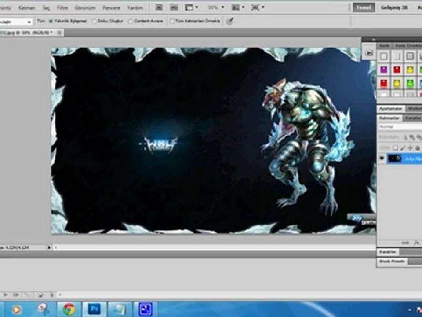Open the Pencere menu

click(111, 8)
